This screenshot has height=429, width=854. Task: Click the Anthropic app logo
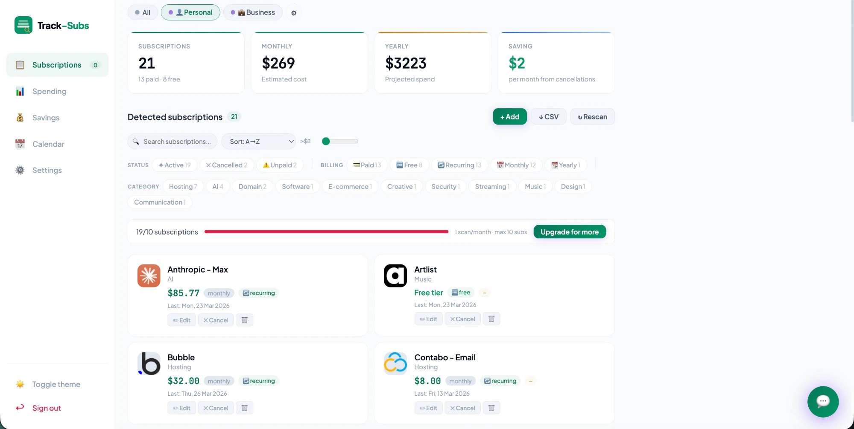pos(149,275)
